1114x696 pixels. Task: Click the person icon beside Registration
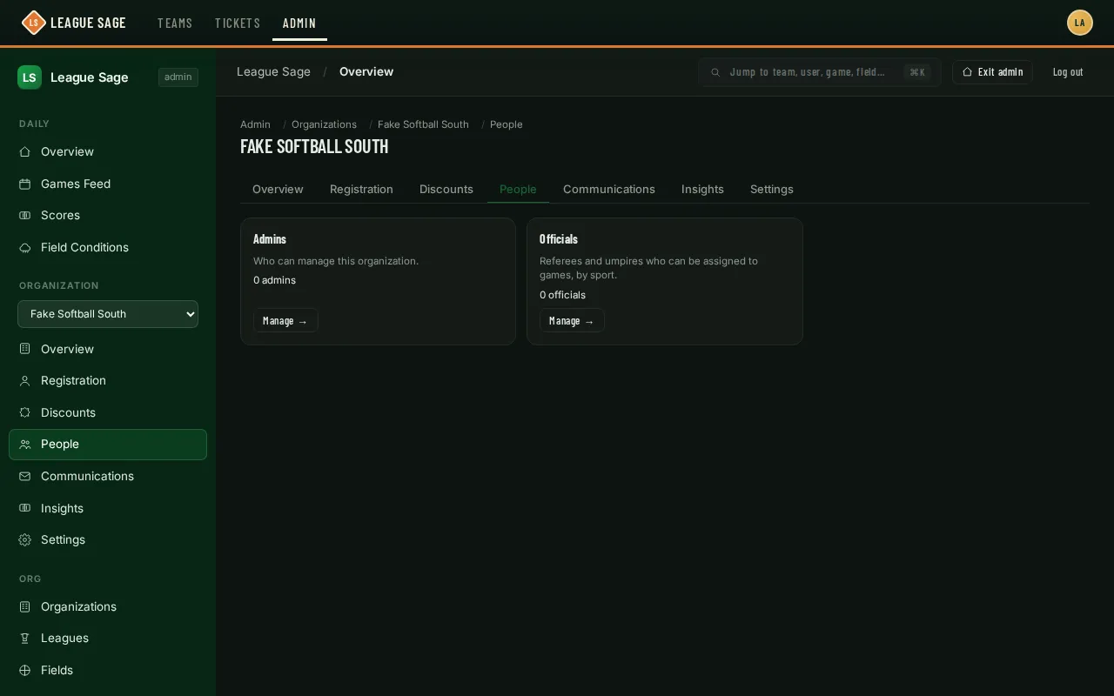coord(25,381)
